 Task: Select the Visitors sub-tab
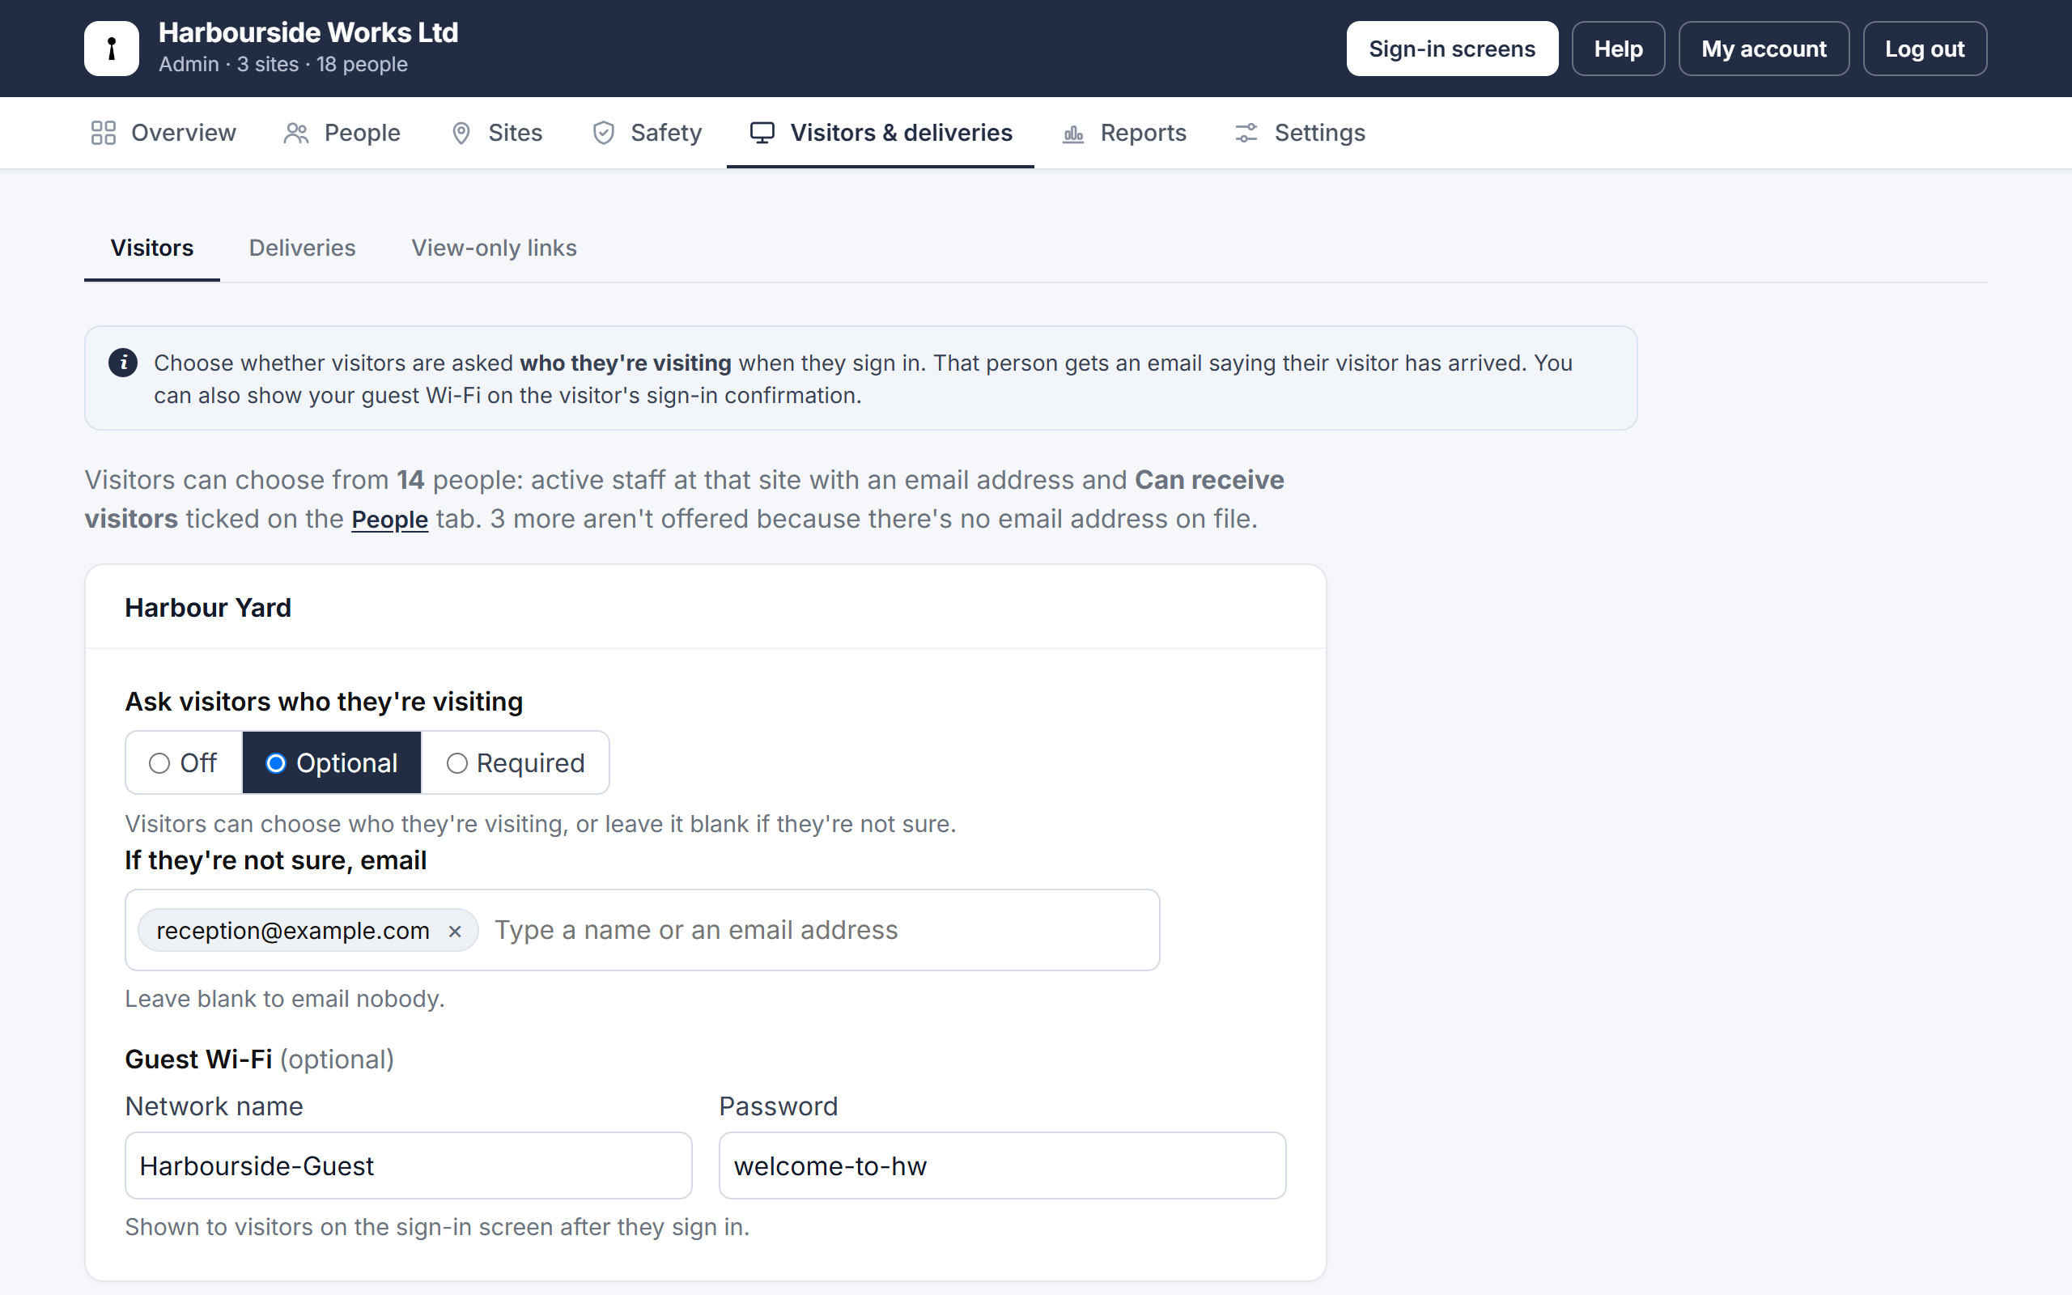[151, 248]
